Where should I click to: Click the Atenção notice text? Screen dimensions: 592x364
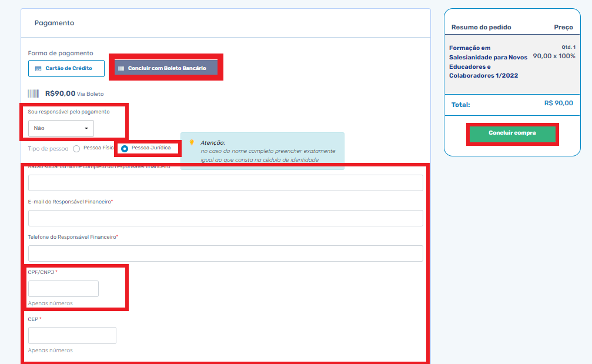(267, 151)
